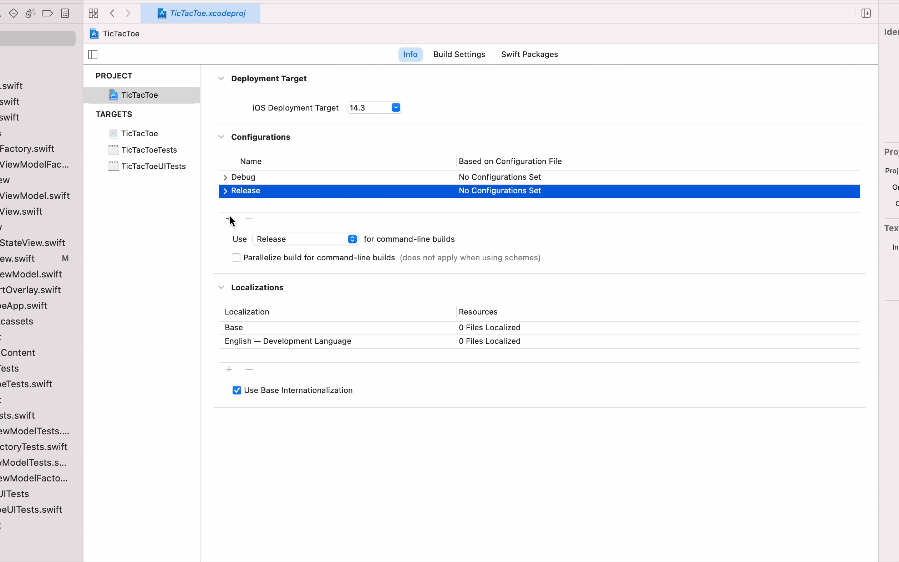Open eTests.swift in the navigator
Image resolution: width=899 pixels, height=562 pixels.
click(26, 384)
